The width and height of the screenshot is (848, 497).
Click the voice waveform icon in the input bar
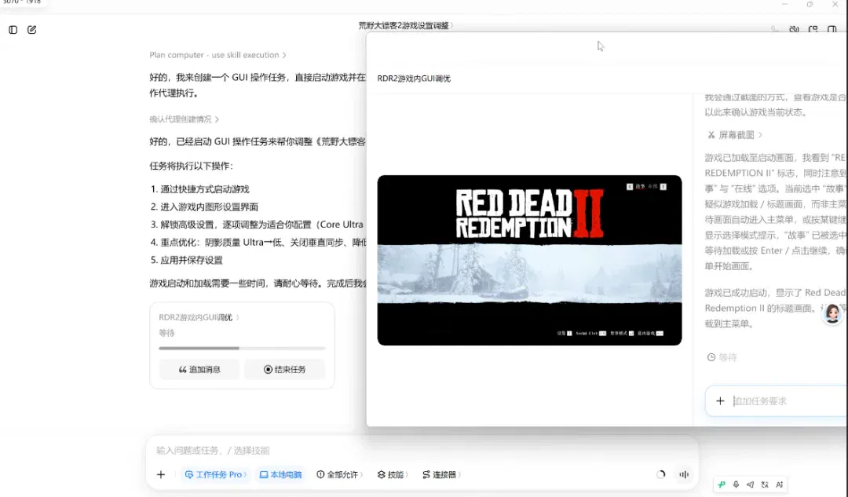tap(684, 474)
